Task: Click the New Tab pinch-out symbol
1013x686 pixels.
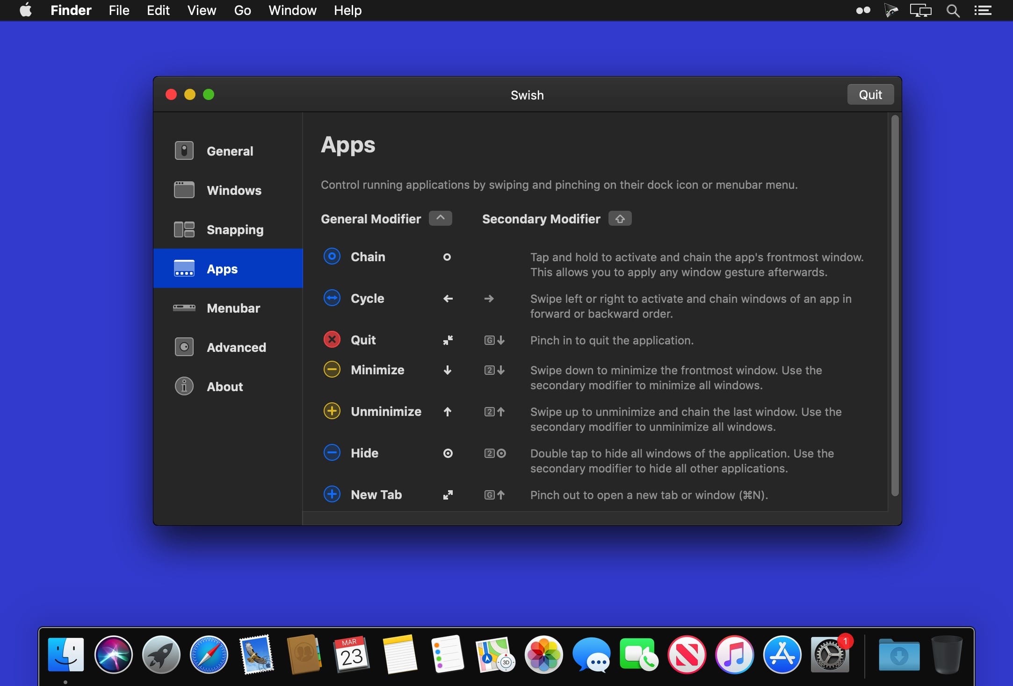Action: point(448,495)
